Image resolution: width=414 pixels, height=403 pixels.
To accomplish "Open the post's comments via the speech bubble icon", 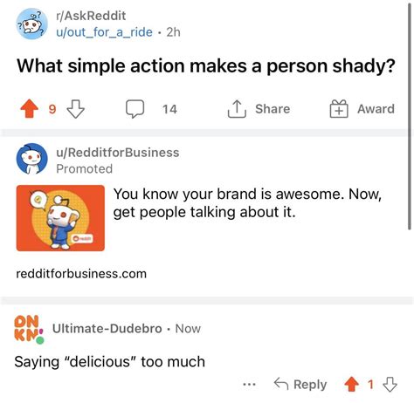I will 135,109.
